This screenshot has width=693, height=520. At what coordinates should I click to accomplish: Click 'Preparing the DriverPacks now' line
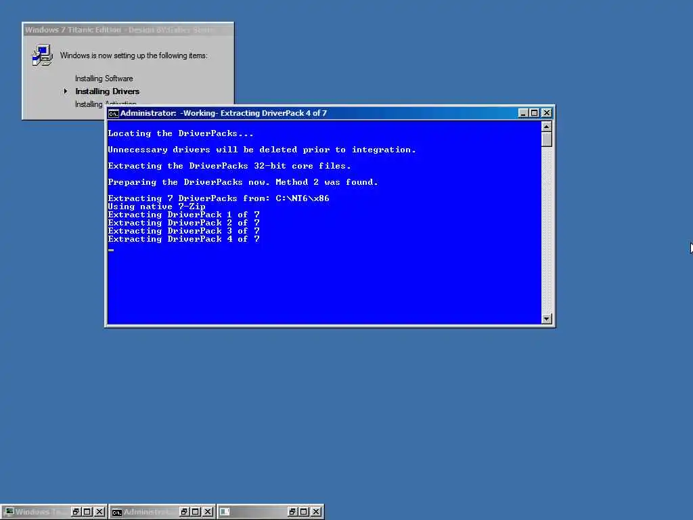(243, 182)
